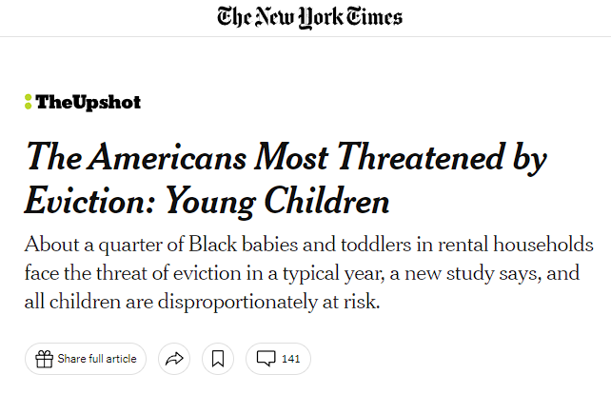Click headline line 'The Americans Most Threatened by'

[286, 158]
